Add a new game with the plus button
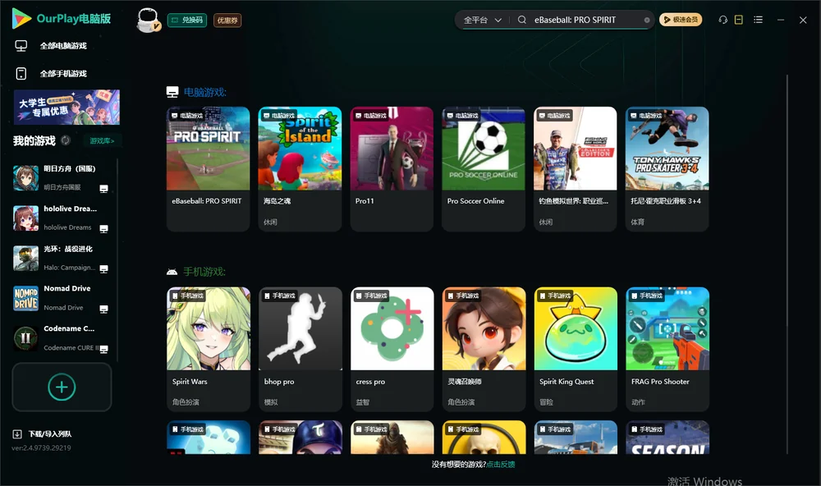Viewport: 821px width, 486px height. coord(62,387)
